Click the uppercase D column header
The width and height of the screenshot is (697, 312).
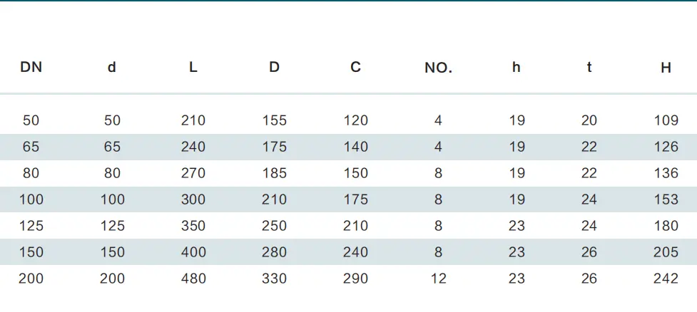(x=274, y=68)
